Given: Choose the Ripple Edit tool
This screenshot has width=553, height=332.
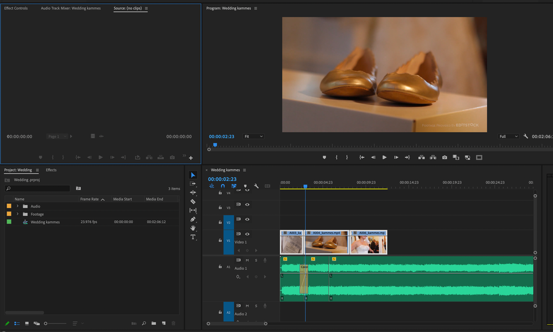Looking at the screenshot, I should click(193, 193).
